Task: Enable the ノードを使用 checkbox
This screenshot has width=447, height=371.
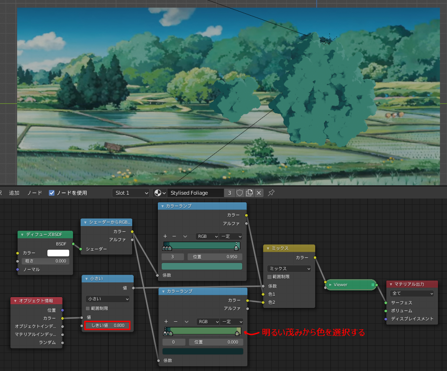Action: [x=52, y=193]
